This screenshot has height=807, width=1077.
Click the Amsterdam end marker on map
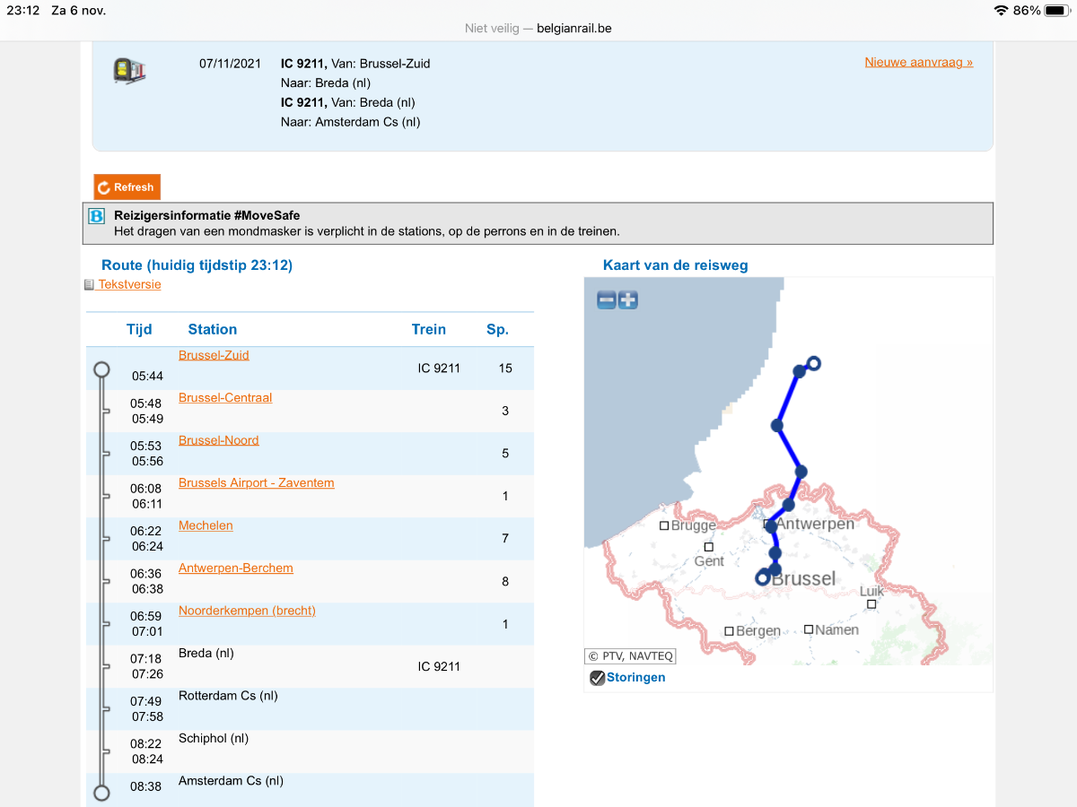click(813, 363)
